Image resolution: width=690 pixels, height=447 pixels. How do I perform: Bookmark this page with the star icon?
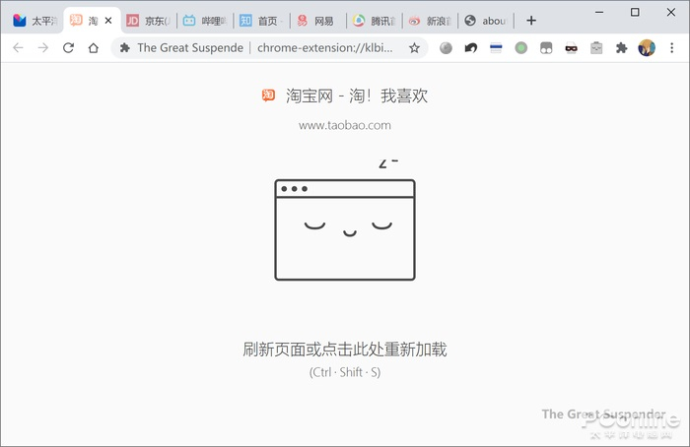[414, 48]
